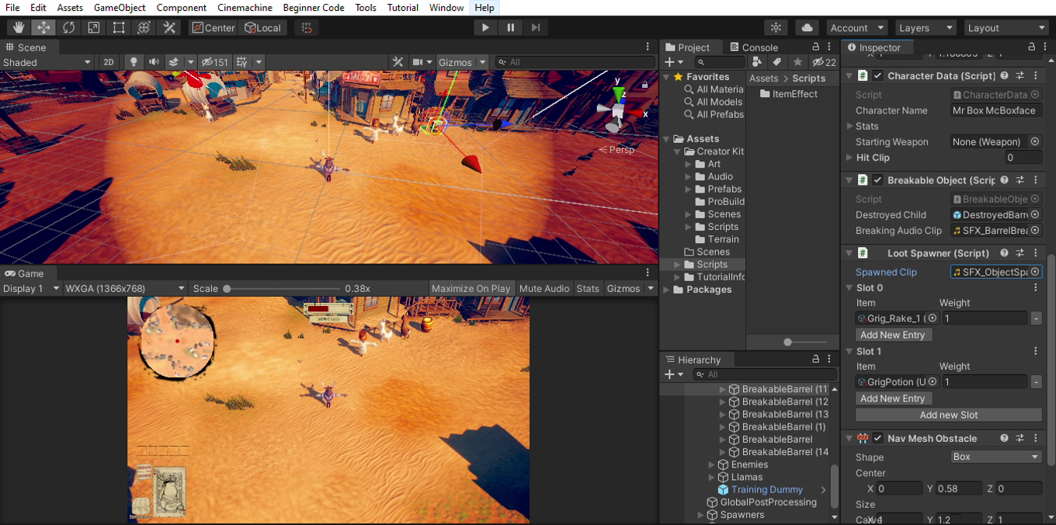Click the Step frame button
This screenshot has height=525, width=1056.
[x=535, y=27]
